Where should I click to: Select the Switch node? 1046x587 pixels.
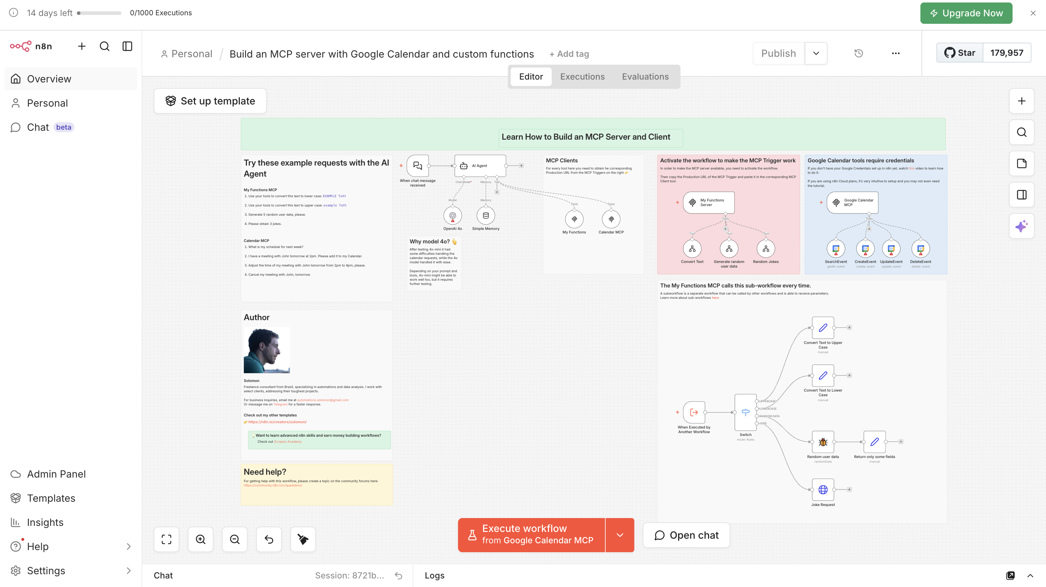[x=745, y=412]
